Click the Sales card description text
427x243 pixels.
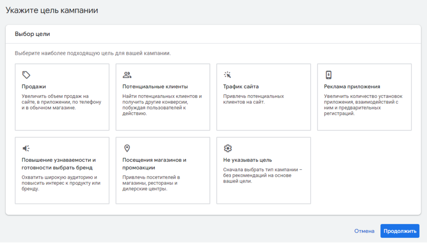click(x=61, y=102)
